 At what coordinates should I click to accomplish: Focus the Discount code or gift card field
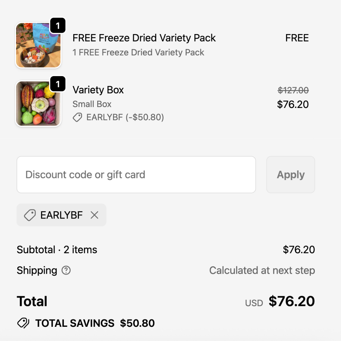[x=136, y=175]
